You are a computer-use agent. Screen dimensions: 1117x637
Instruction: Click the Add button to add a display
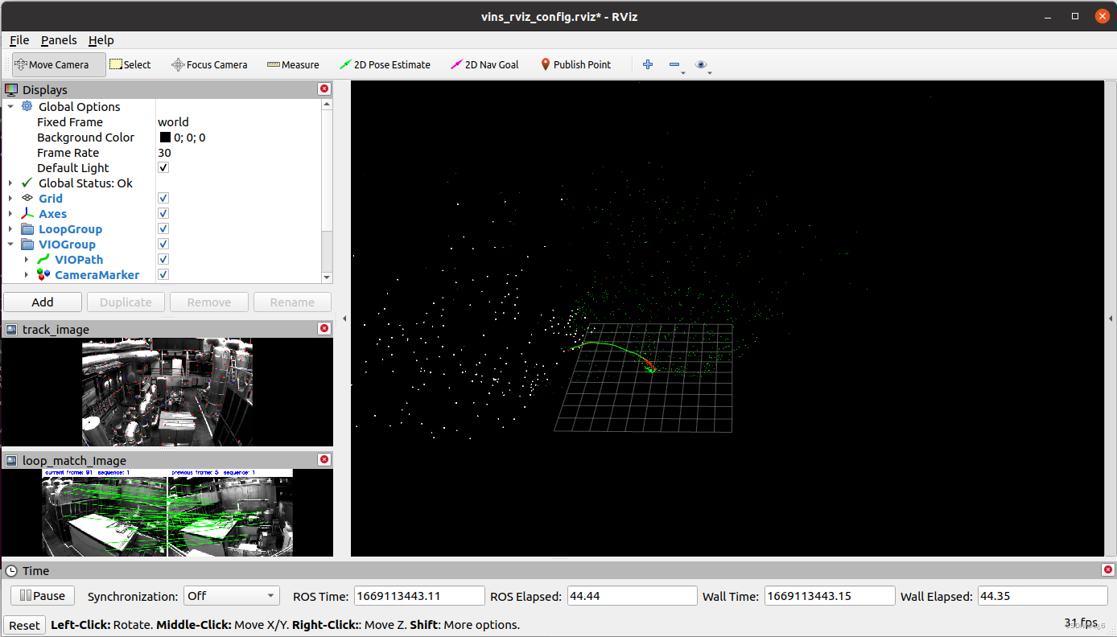[x=42, y=302]
